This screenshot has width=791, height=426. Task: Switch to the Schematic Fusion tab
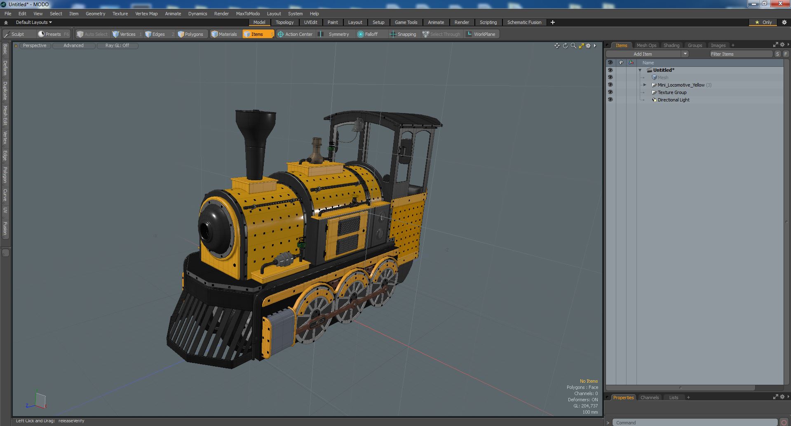524,22
